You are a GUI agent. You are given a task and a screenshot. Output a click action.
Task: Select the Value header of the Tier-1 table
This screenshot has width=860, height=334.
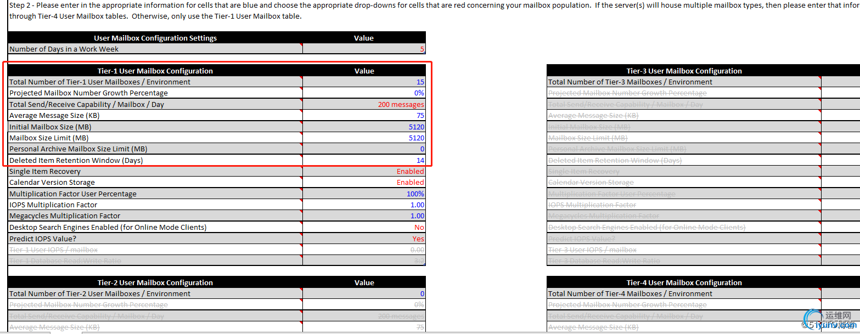pyautogui.click(x=364, y=71)
